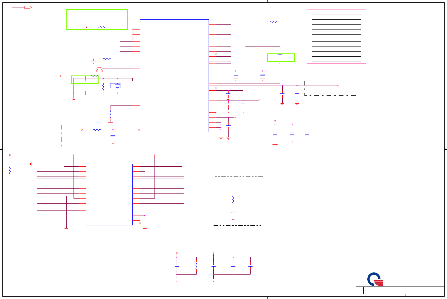Click the red off-page connector at sheet's top-left corner

tap(28, 7)
